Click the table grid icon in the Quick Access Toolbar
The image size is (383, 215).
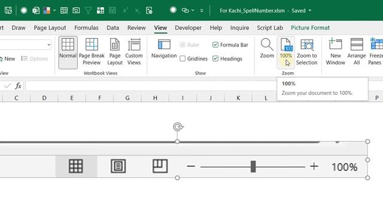[113, 11]
